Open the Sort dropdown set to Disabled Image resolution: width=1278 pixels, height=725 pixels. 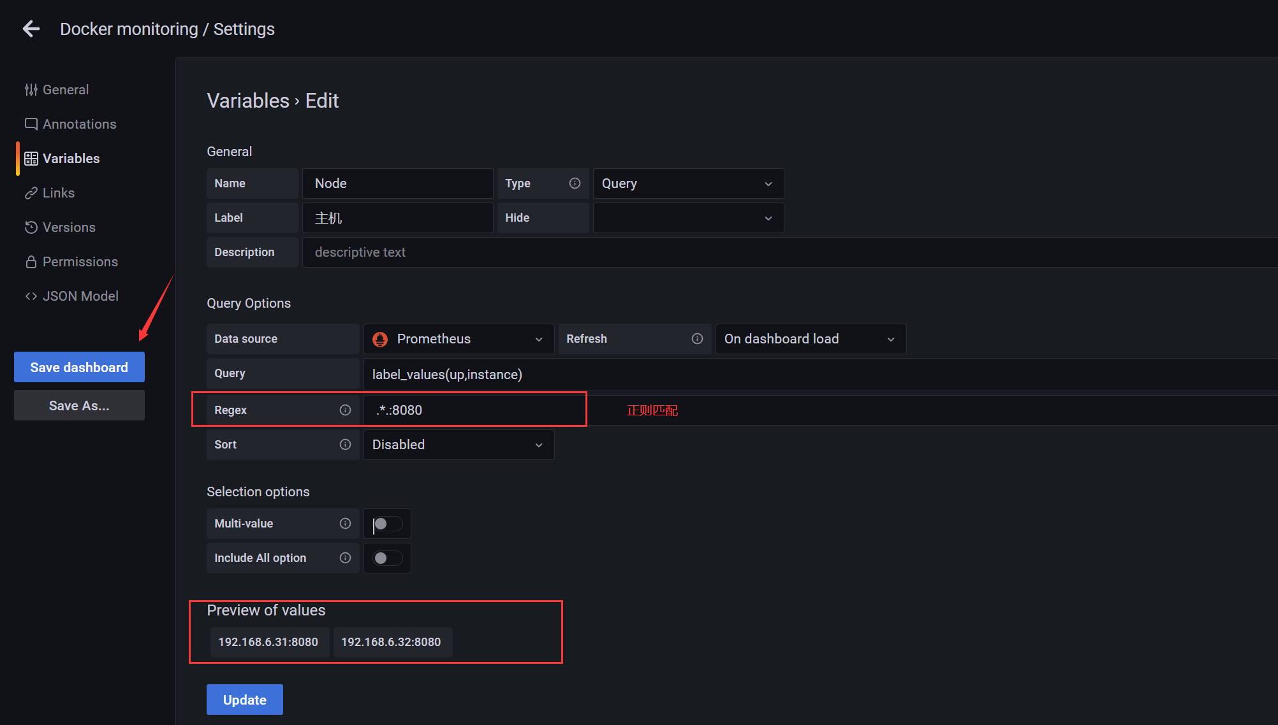click(459, 445)
